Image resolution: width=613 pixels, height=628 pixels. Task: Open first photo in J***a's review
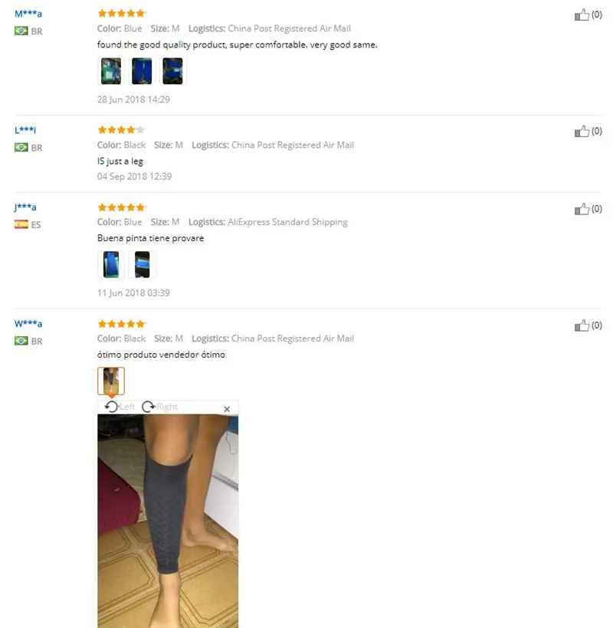point(111,264)
